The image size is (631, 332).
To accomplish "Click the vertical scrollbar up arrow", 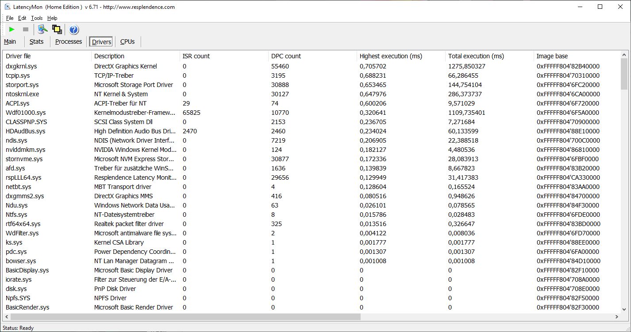I will (x=624, y=55).
